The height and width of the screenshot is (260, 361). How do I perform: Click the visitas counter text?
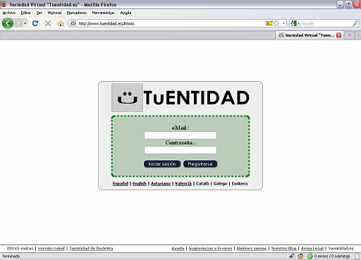click(x=20, y=248)
